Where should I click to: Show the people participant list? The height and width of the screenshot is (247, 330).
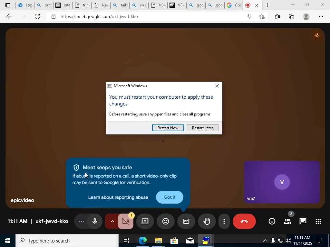[x=287, y=221]
